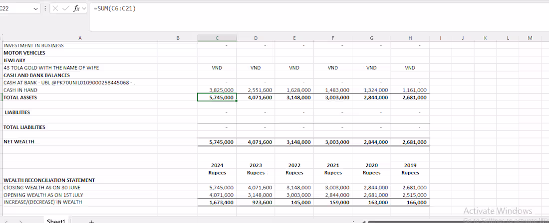Viewport: 549px width, 223px height.
Task: Click cash in hand value 3,825,000
Action: (x=217, y=90)
